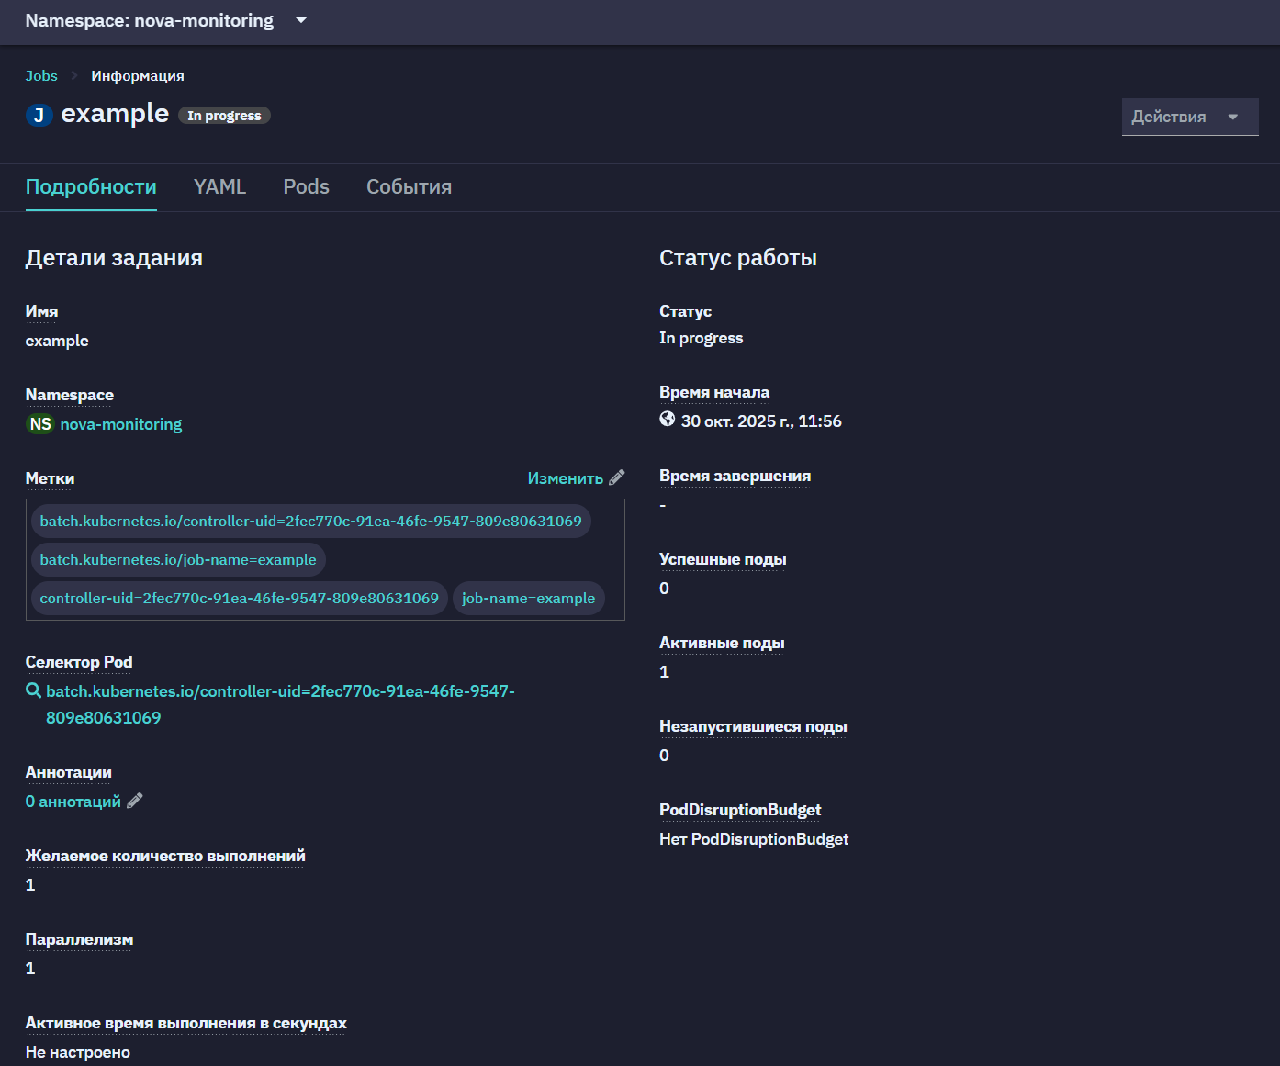Image resolution: width=1280 pixels, height=1066 pixels.
Task: Open the Pod selector controller-uid link
Action: point(280,704)
